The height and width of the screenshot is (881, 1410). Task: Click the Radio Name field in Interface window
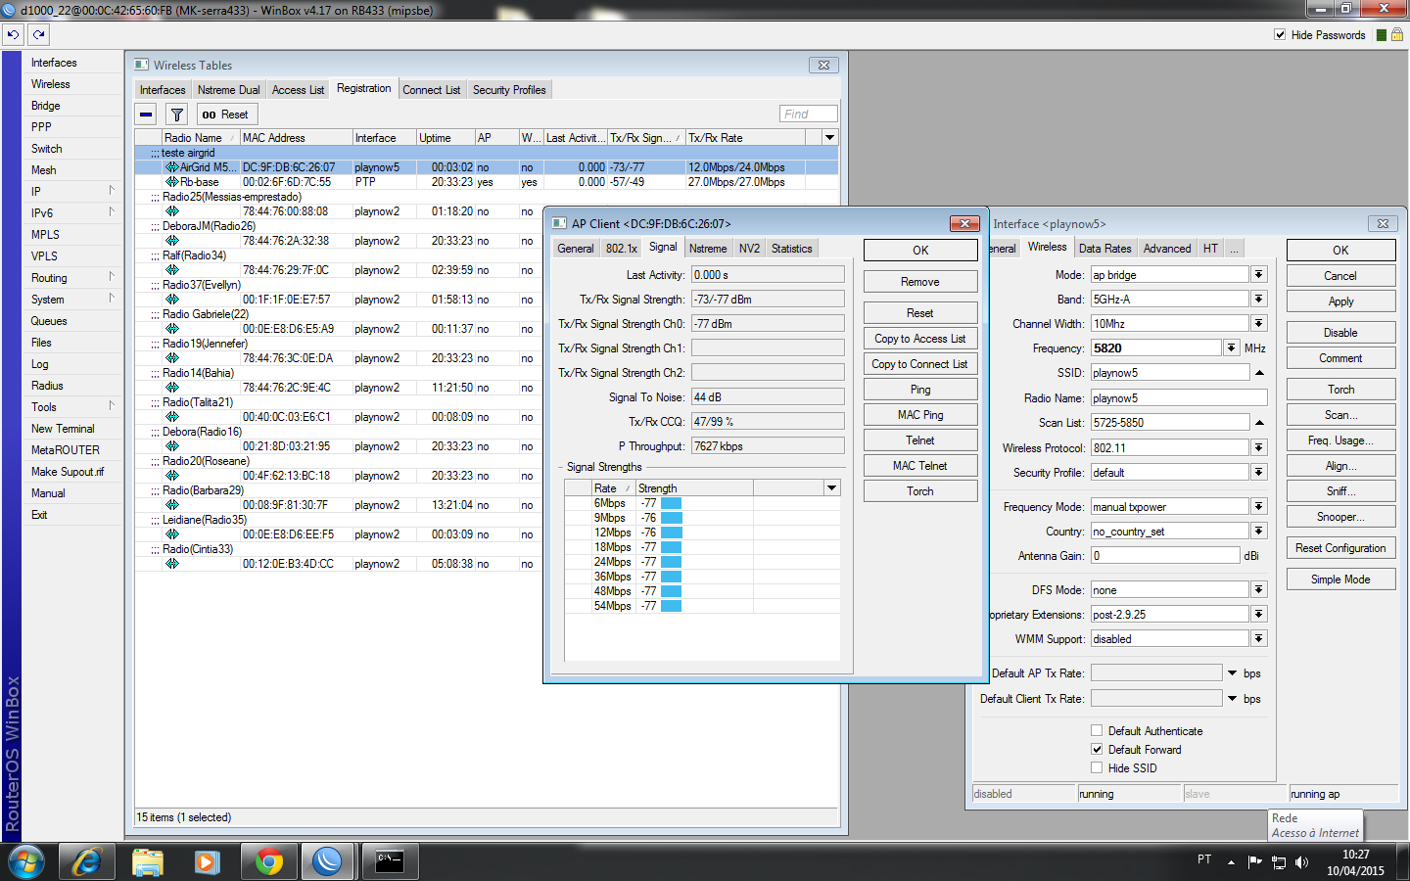[1179, 398]
